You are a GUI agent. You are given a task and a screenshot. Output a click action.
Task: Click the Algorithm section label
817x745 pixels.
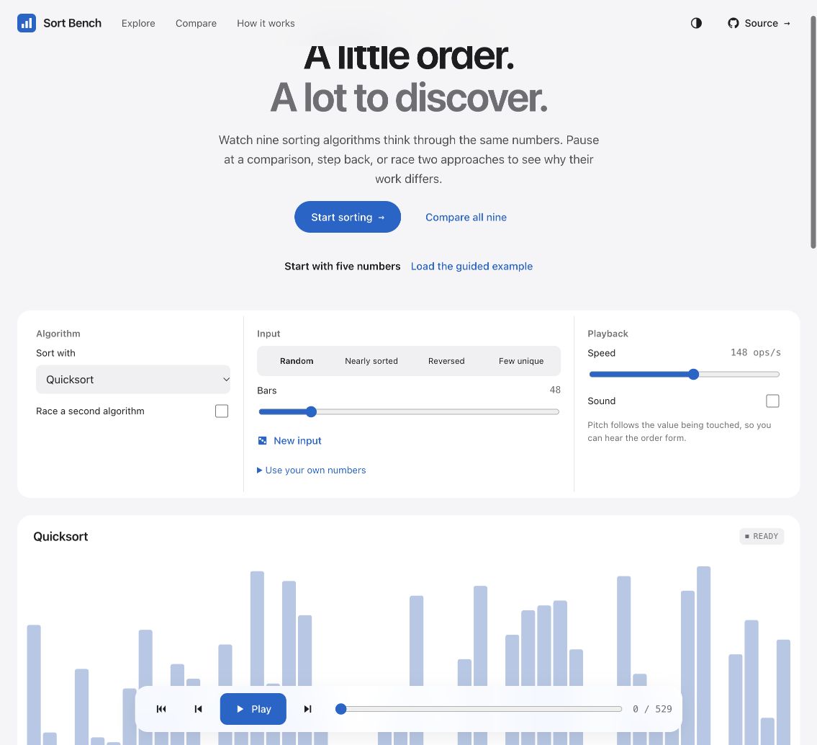[58, 334]
